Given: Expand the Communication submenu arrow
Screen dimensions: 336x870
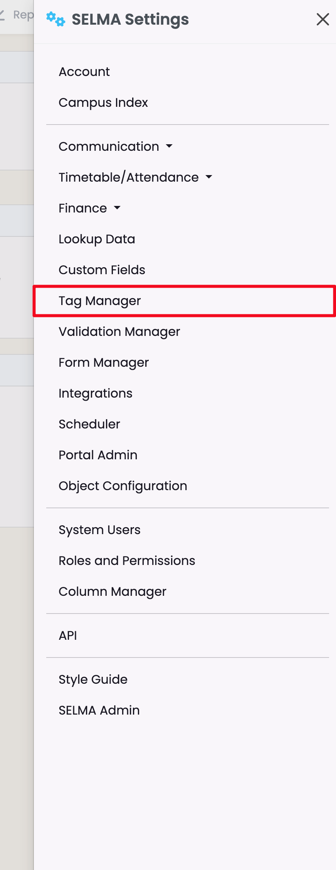Looking at the screenshot, I should [x=169, y=147].
